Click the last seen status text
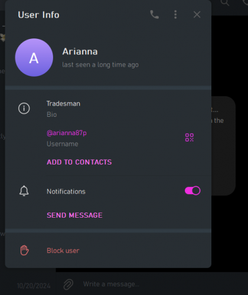The image size is (248, 295). tap(100, 65)
